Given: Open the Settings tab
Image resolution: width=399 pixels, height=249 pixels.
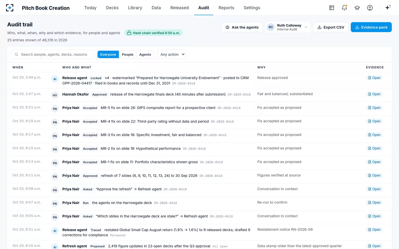Looking at the screenshot, I should [x=252, y=8].
